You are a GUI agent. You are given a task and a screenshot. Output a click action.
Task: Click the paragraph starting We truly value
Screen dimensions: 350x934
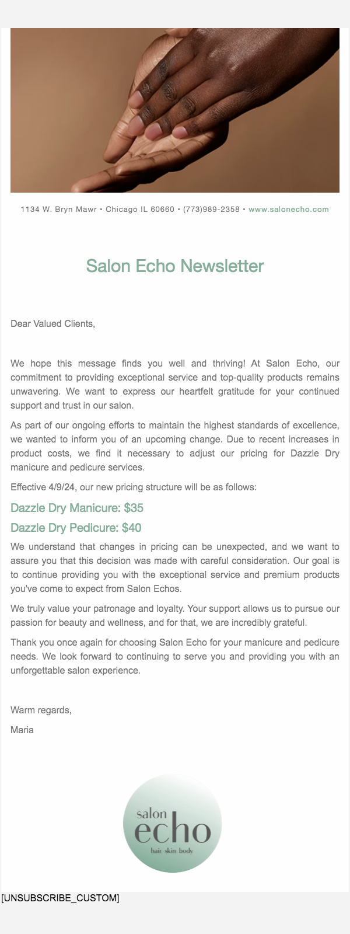pos(175,615)
